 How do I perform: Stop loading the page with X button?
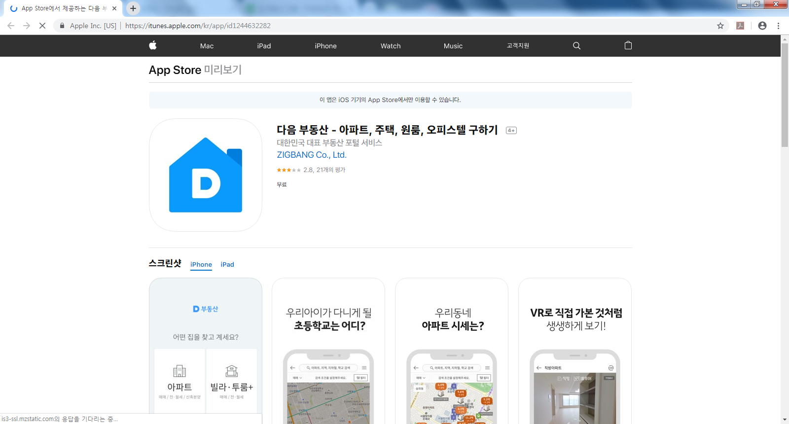coord(42,26)
